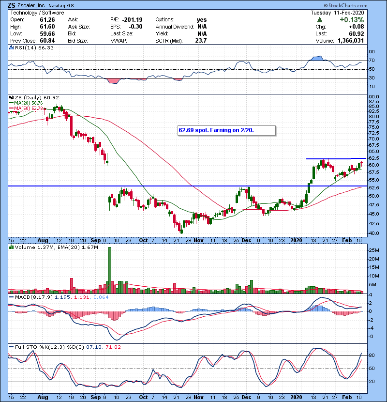Click the Options value 'yes'

[202, 20]
